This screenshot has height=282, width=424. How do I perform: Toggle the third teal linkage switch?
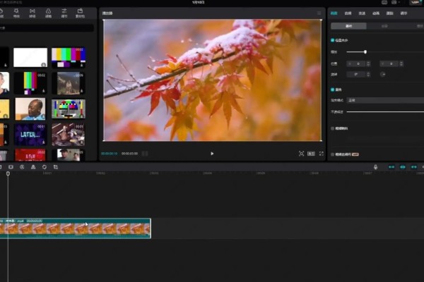[x=413, y=167]
